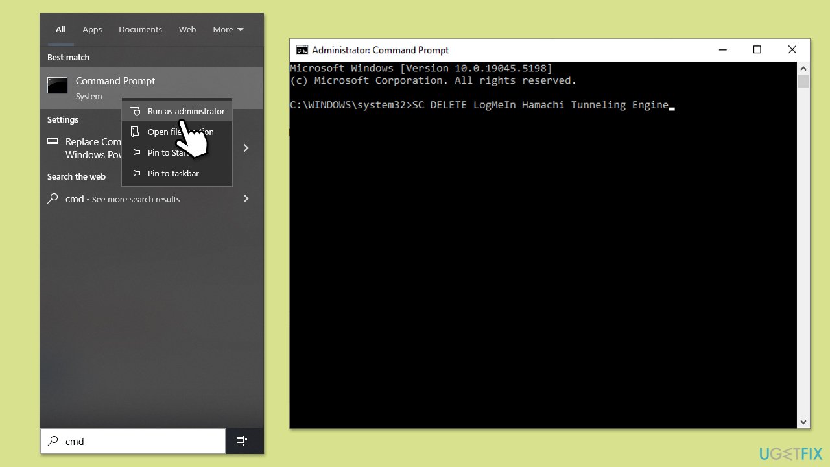Image resolution: width=830 pixels, height=467 pixels.
Task: Click the Administrator: Command Prompt window title
Action: (x=381, y=50)
